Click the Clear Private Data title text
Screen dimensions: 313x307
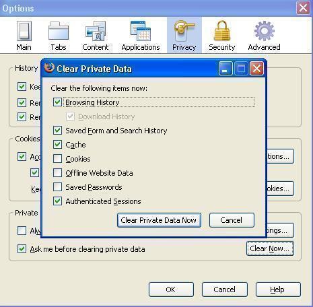(x=94, y=69)
